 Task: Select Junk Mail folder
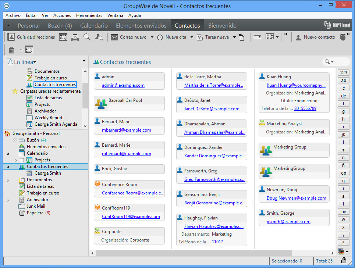(36, 206)
